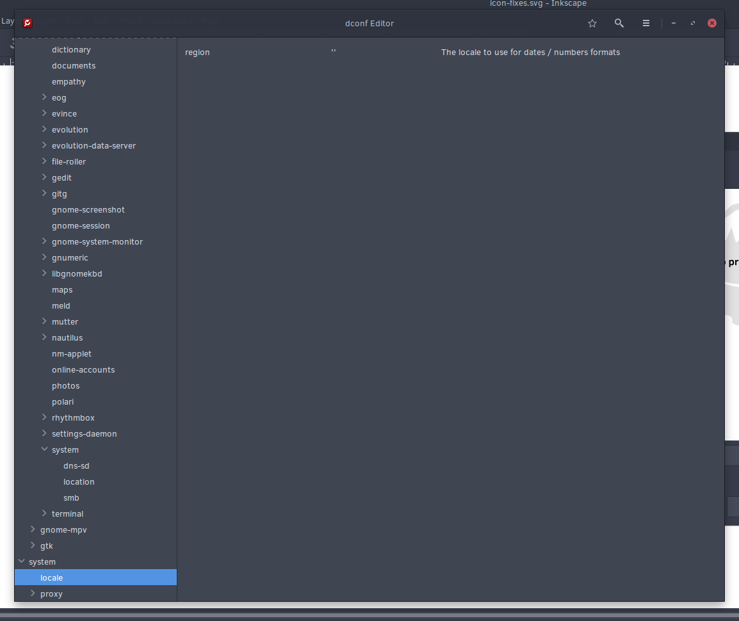This screenshot has height=621, width=739.
Task: Click the gnome-mpv label
Action: [x=63, y=530]
